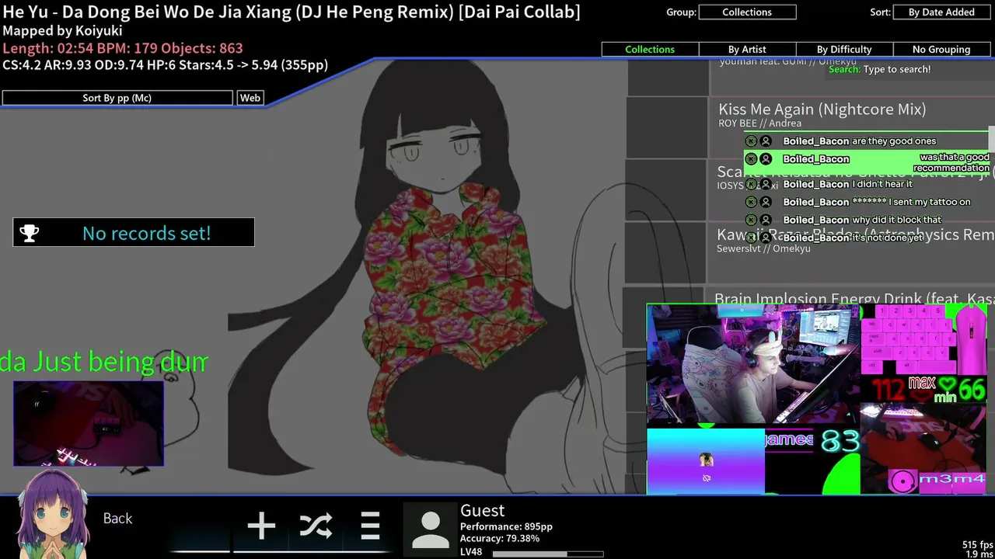This screenshot has width=995, height=559.
Task: Click the trophy records icon
Action: coord(30,233)
